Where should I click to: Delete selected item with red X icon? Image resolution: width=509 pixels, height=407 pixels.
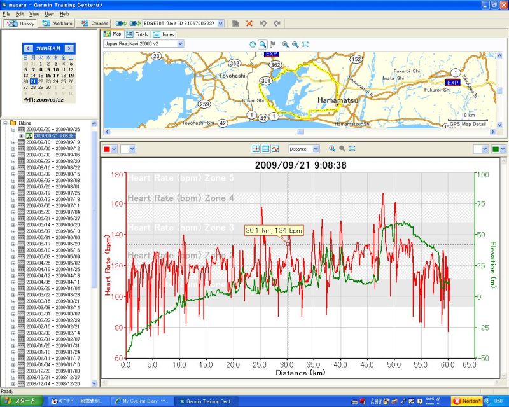249,24
